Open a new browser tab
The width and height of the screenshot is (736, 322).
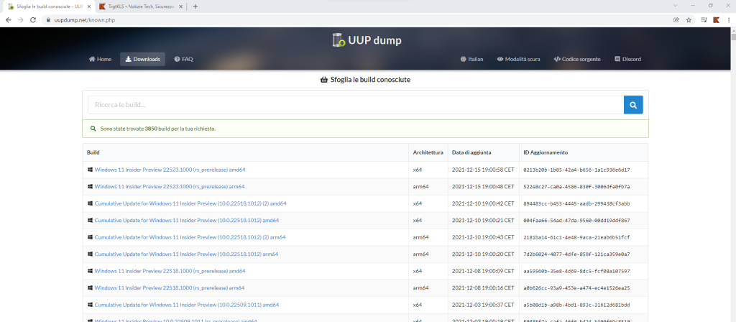[x=195, y=6]
